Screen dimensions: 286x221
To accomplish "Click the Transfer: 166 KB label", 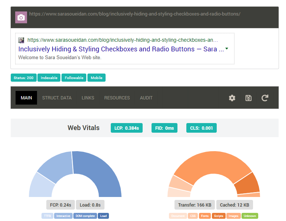I will pos(194,205).
